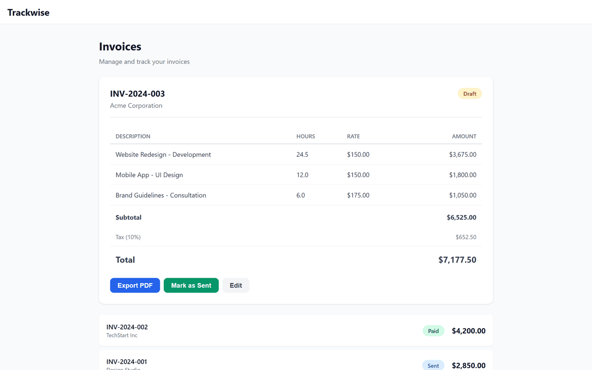Image resolution: width=592 pixels, height=370 pixels.
Task: Mark invoice as Sent
Action: click(x=191, y=285)
